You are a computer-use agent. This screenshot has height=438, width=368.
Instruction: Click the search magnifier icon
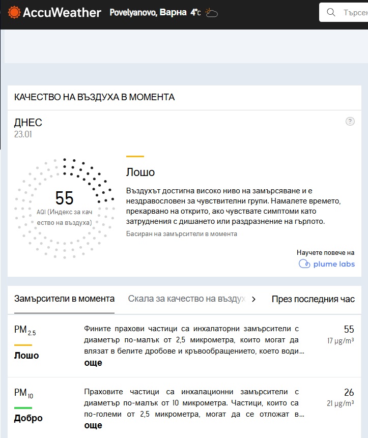pyautogui.click(x=331, y=12)
